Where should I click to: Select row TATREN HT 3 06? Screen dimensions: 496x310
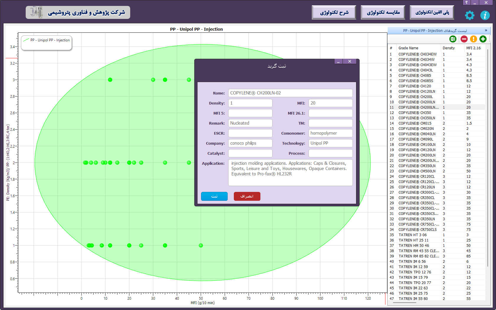pyautogui.click(x=436, y=235)
